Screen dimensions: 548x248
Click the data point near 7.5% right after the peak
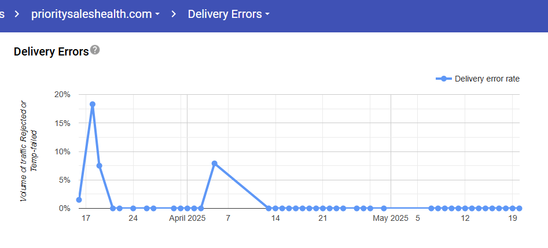(x=100, y=166)
